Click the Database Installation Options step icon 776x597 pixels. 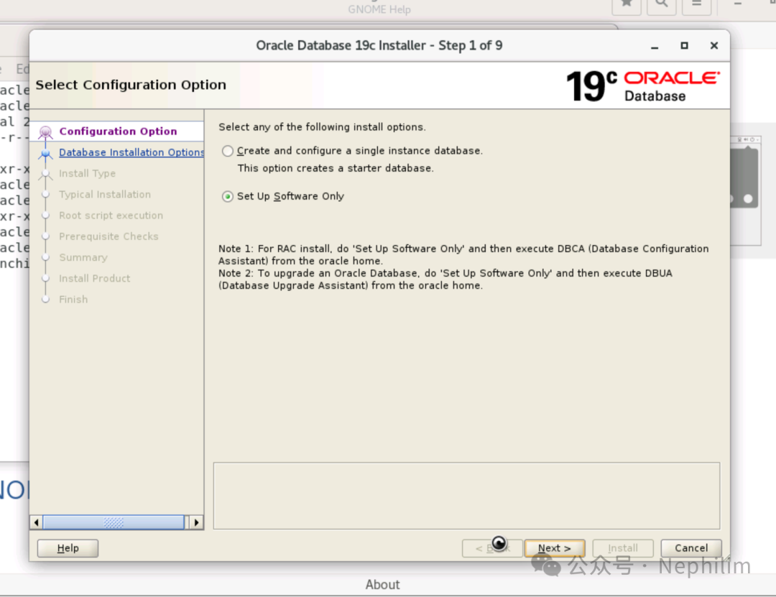[x=45, y=154]
